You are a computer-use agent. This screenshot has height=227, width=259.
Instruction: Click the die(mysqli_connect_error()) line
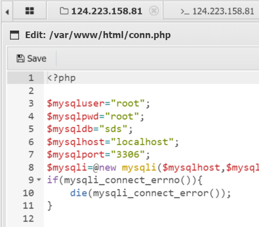click(x=150, y=193)
